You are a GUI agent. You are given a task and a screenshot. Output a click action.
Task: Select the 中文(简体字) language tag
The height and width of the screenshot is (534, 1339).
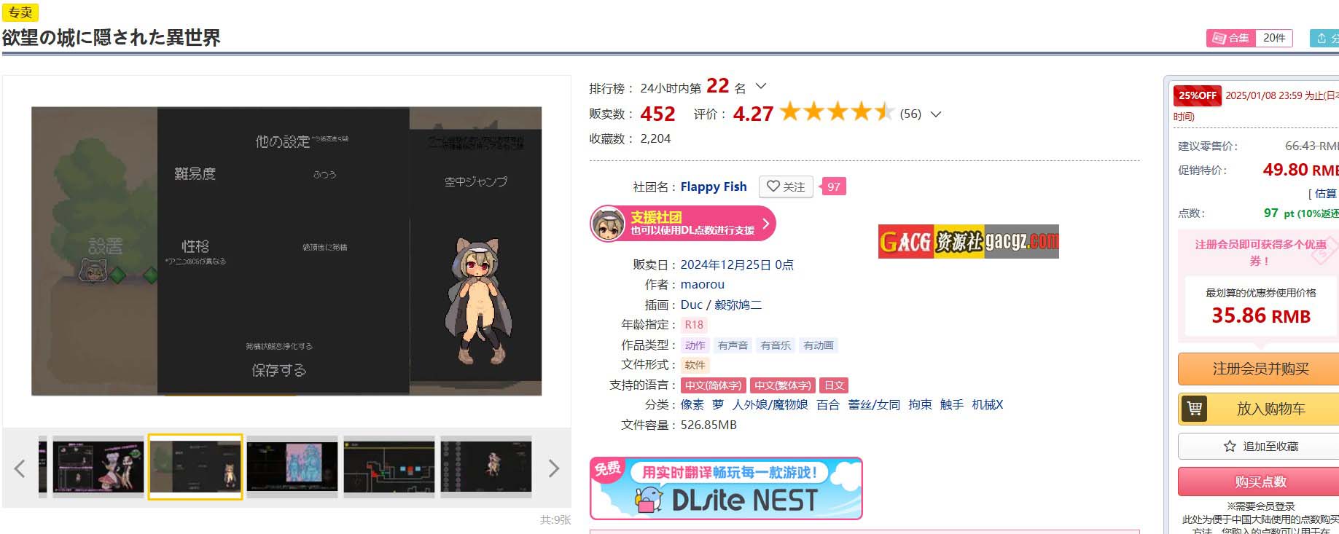point(713,385)
